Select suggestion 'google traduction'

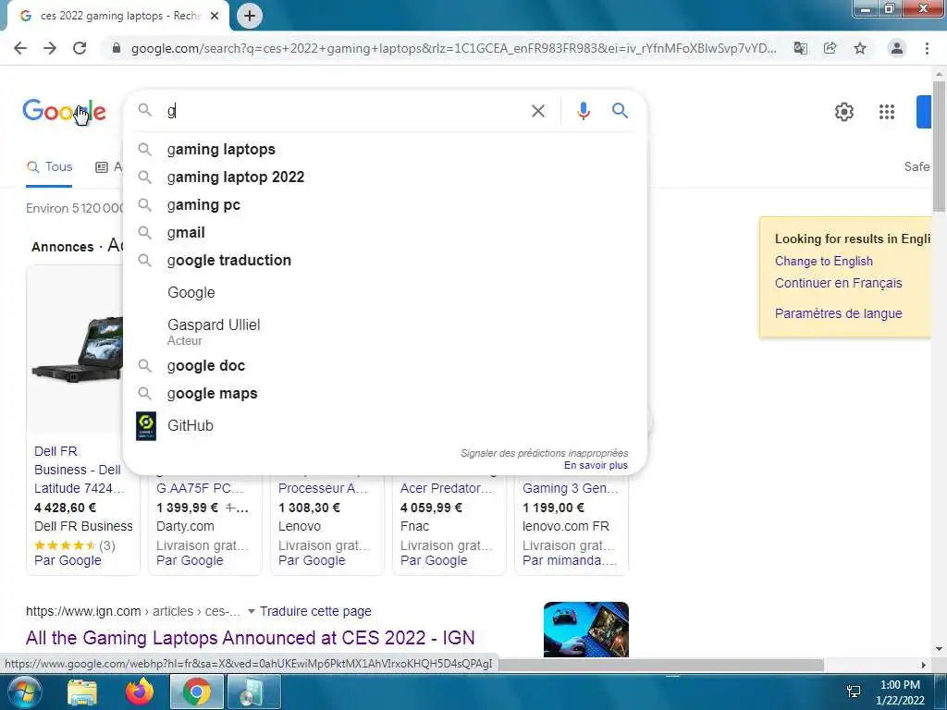385,260
